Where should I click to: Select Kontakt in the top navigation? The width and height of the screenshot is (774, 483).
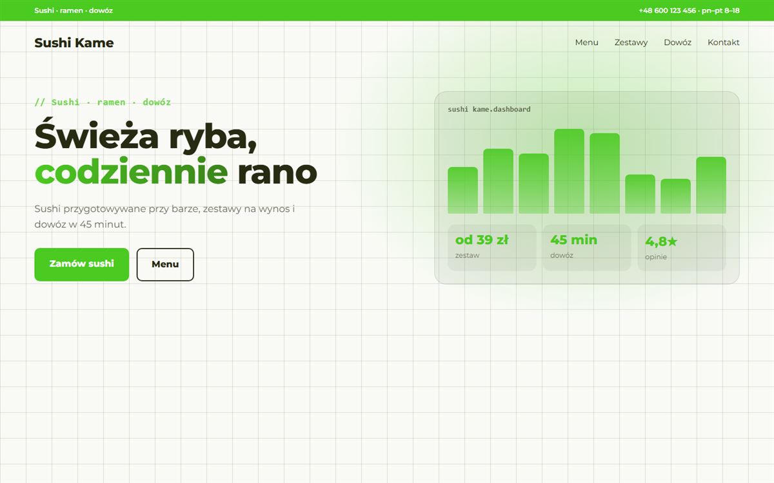pyautogui.click(x=724, y=43)
